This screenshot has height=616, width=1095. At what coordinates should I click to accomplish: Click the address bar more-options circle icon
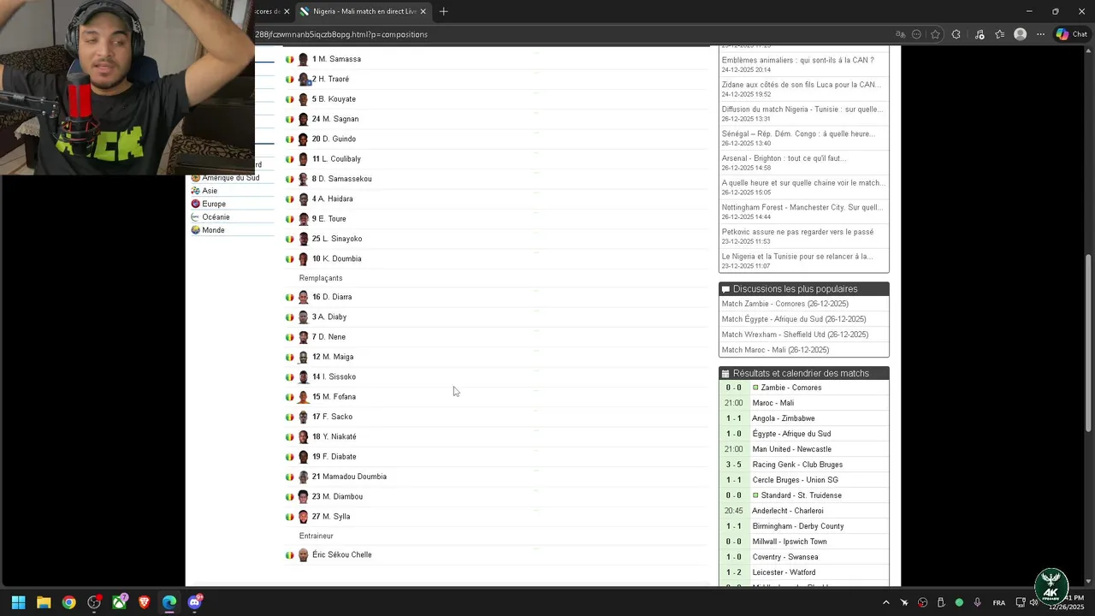pos(916,34)
